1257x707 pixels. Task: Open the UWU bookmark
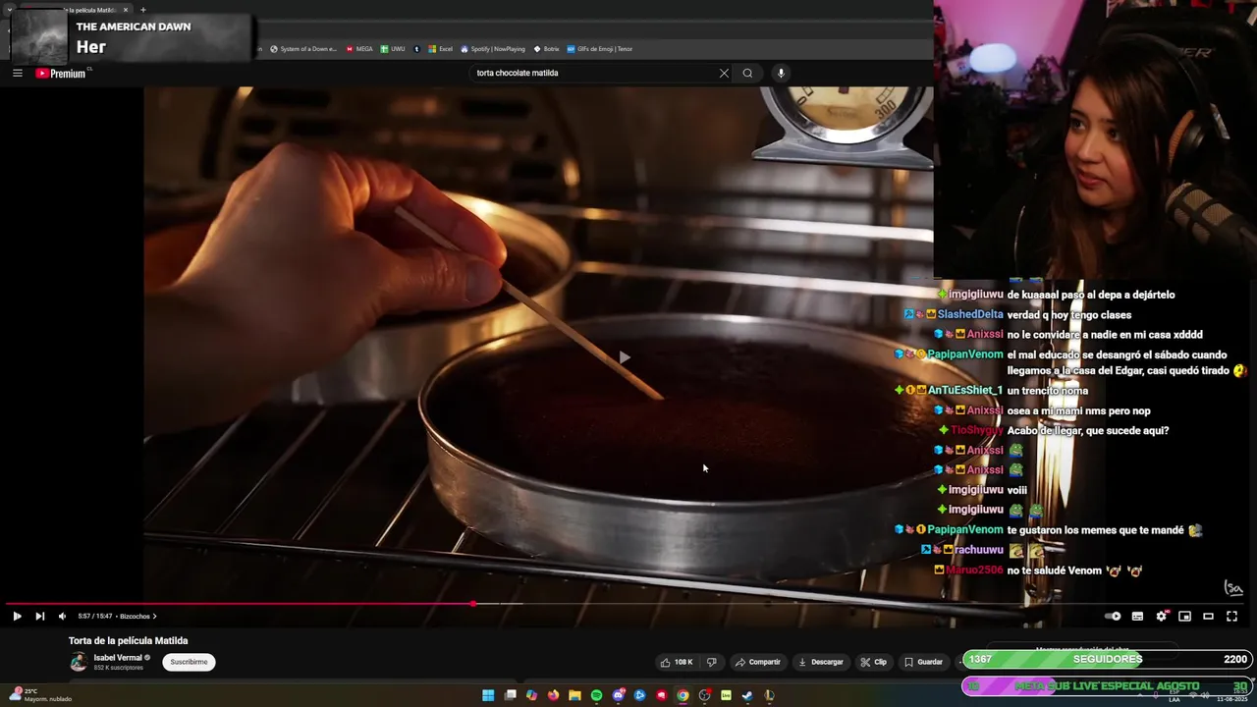393,49
